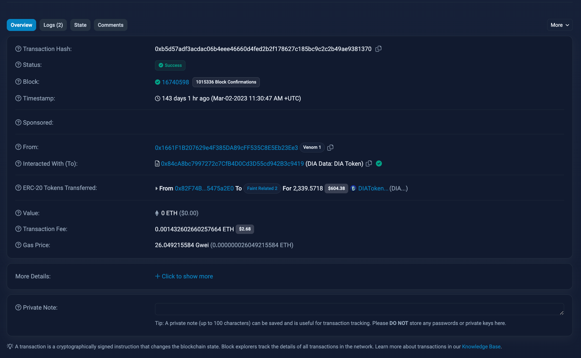Click the Faint Related 2 address tag

point(262,188)
